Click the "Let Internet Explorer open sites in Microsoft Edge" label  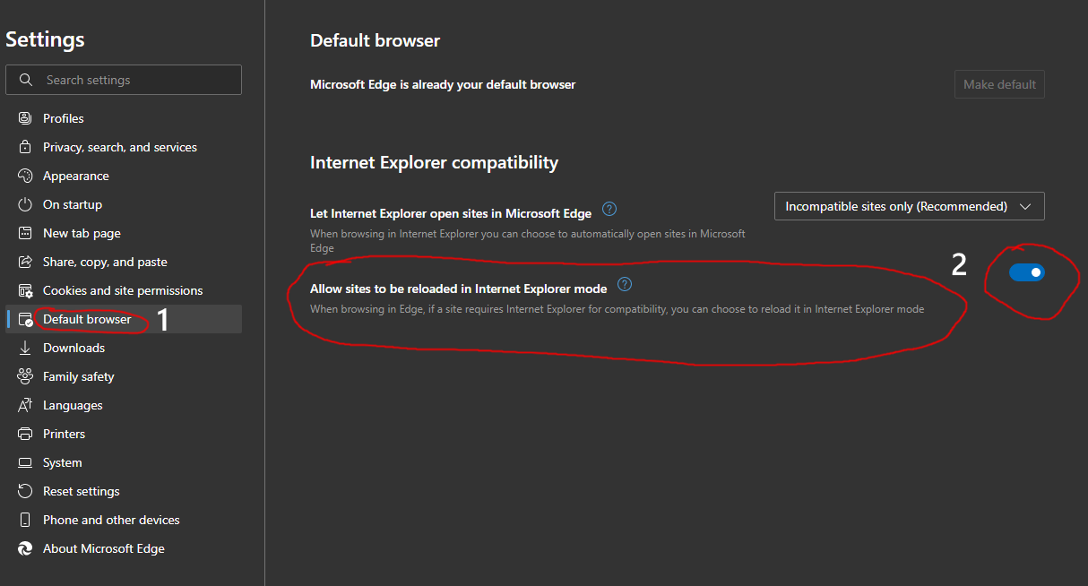click(451, 213)
